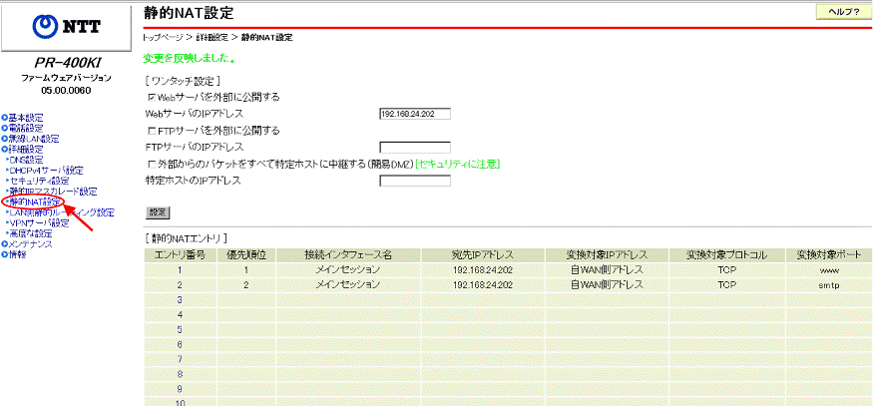
Task: Follow the green セキュリティに注意 link
Action: pyautogui.click(x=457, y=164)
